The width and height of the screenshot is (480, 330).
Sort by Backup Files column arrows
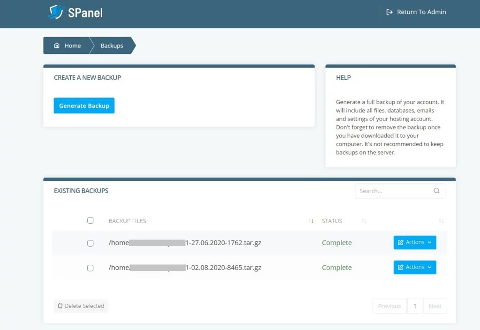pos(311,221)
